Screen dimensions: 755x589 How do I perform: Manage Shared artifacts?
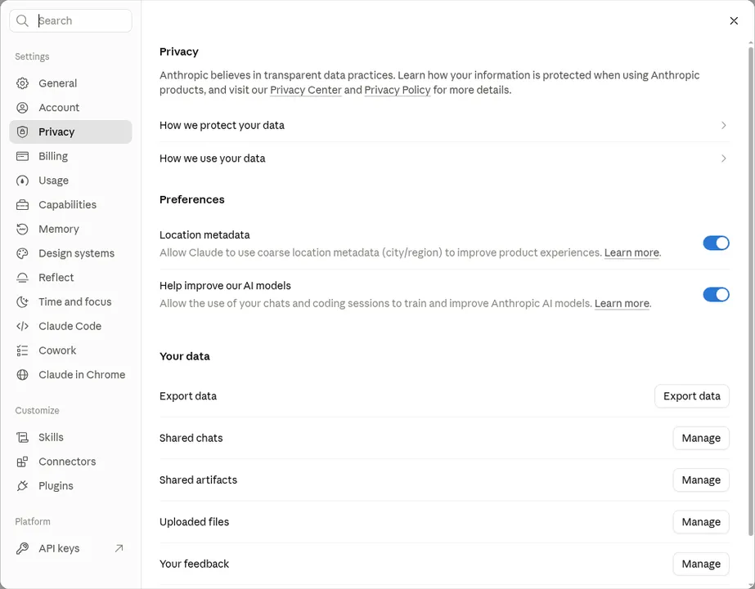click(x=701, y=480)
